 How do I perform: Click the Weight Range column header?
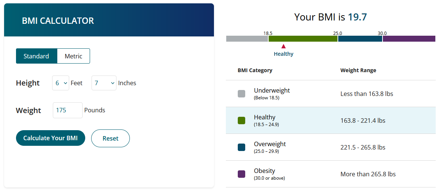358,70
